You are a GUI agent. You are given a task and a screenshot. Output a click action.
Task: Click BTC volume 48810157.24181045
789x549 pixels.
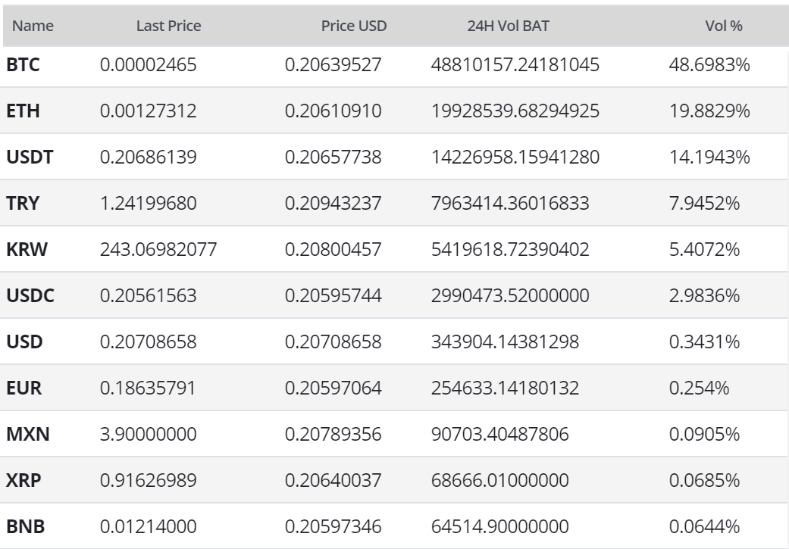515,65
